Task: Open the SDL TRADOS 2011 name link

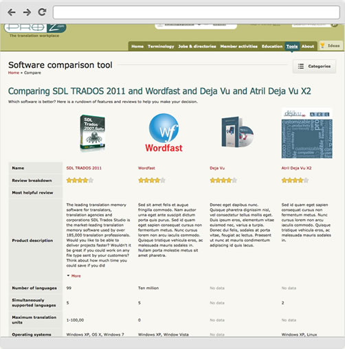Action: (84, 168)
